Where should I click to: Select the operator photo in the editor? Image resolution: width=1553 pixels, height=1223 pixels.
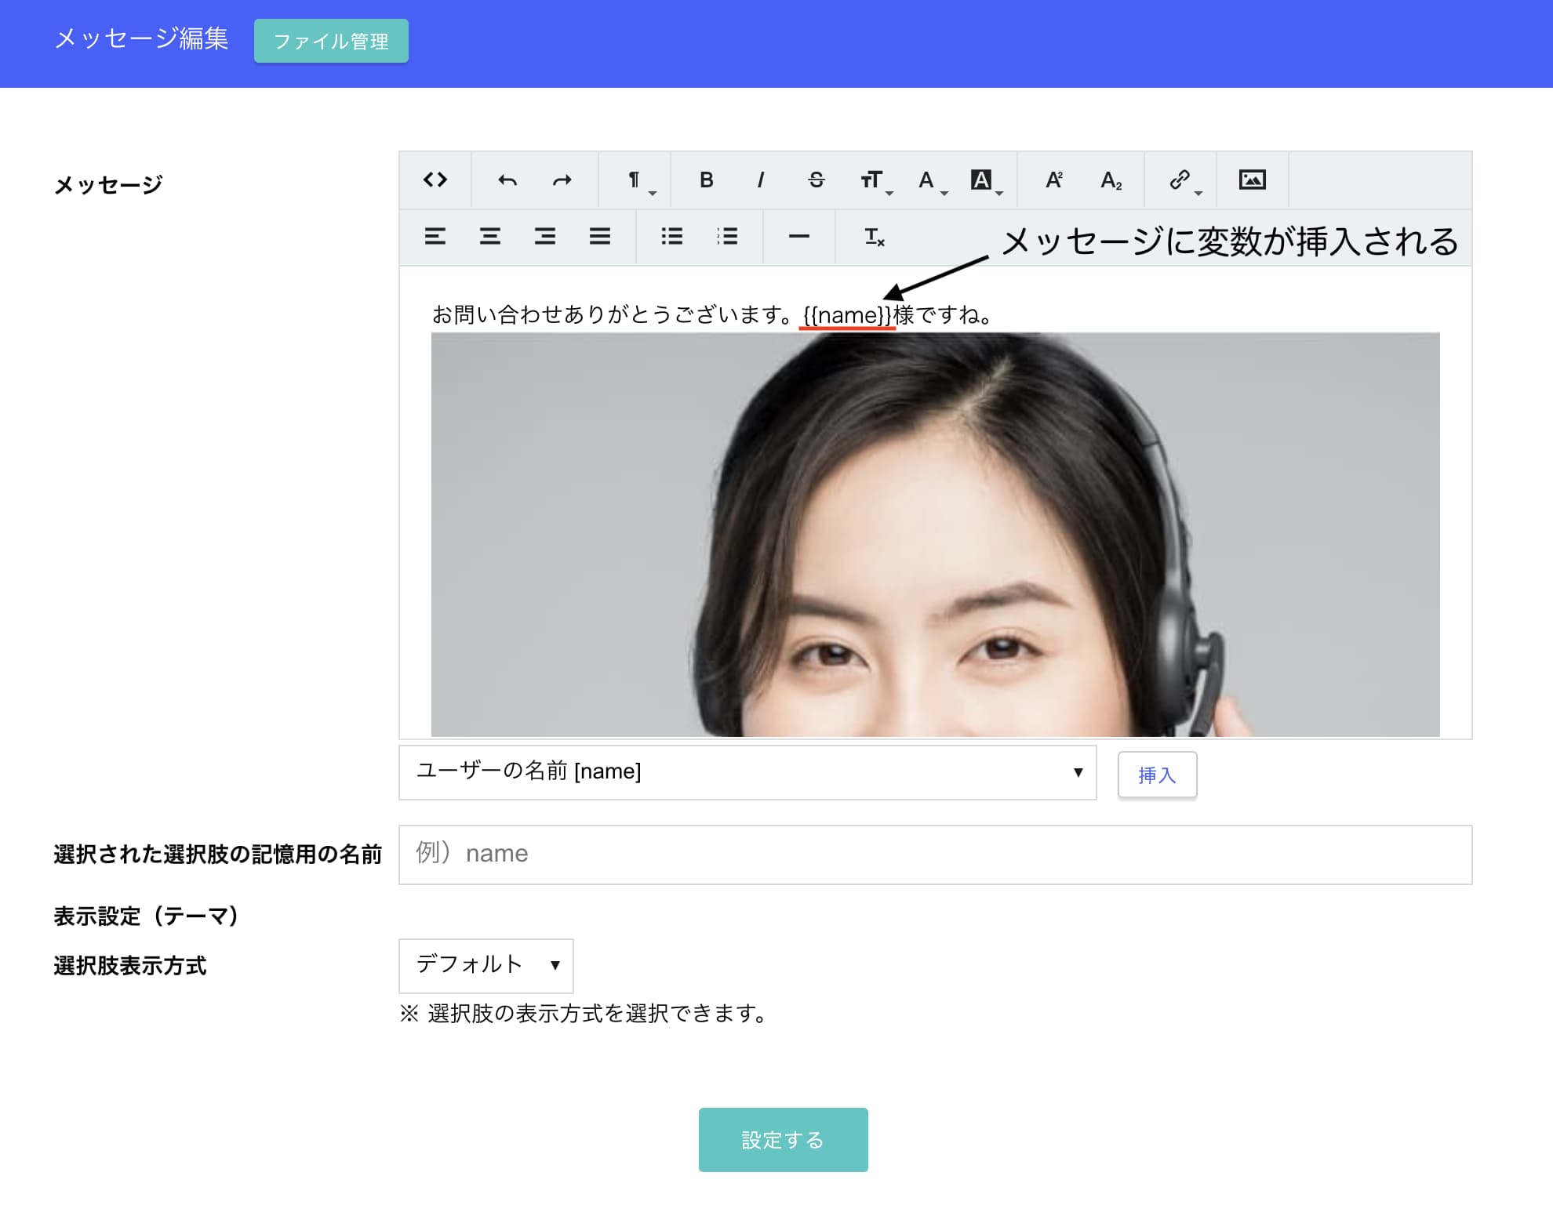click(x=935, y=535)
